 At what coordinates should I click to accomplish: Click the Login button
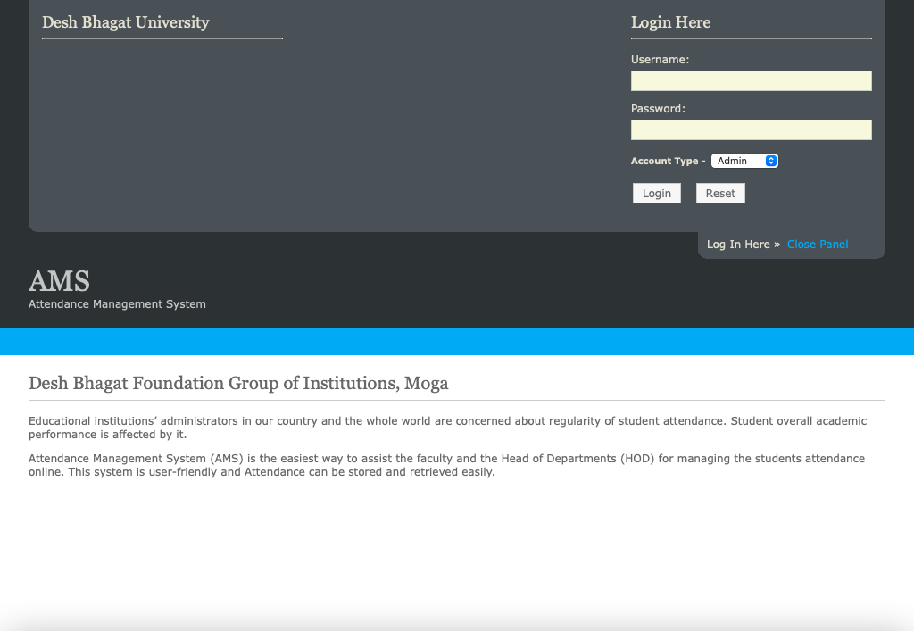coord(657,194)
